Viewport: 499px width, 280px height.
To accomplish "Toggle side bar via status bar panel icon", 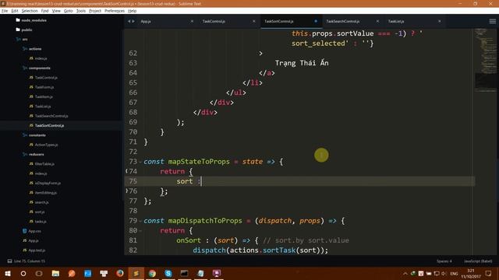I will point(9,261).
